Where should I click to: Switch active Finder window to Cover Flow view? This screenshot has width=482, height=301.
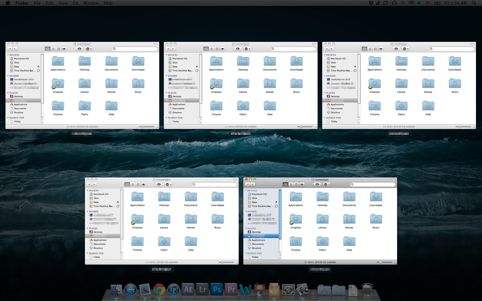pos(302,184)
